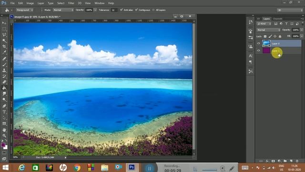This screenshot has width=305, height=172.
Task: Select the Crop tool
Action: click(4, 47)
